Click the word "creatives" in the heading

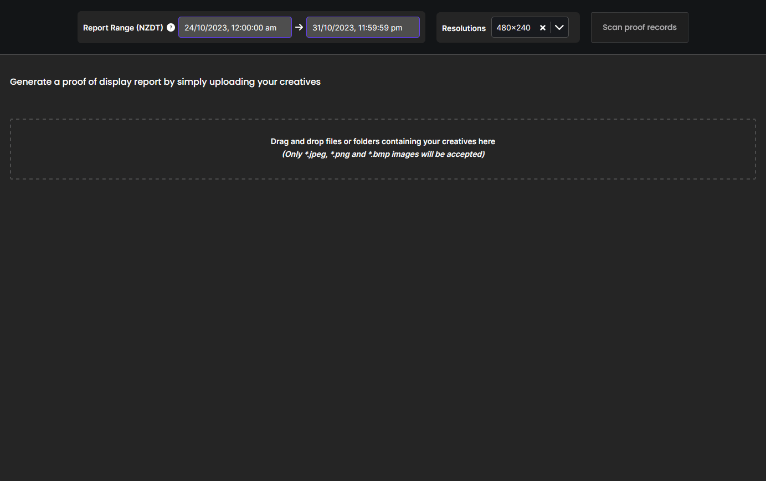(x=300, y=81)
